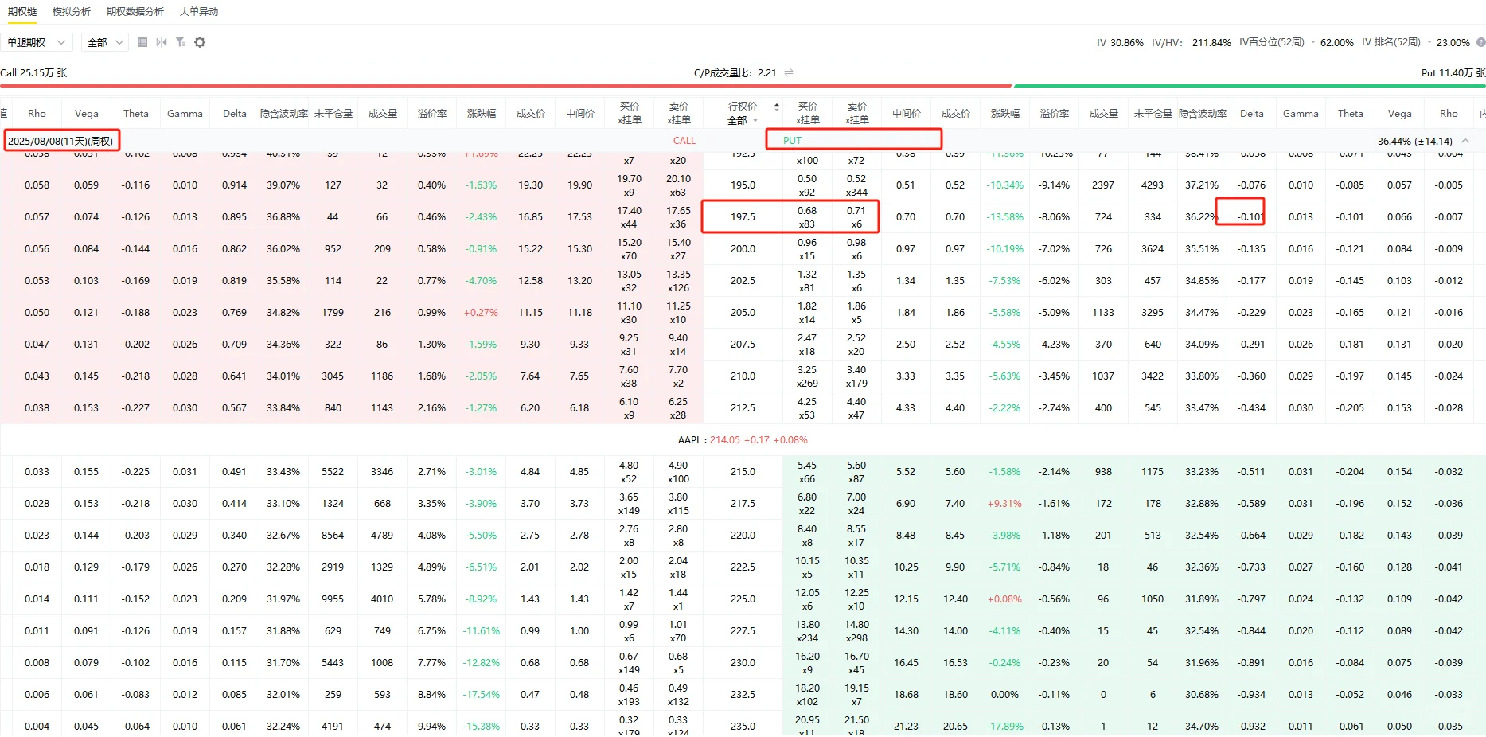Screen dimensions: 1486x737
Task: Select the 207.5 strike price cell
Action: (x=743, y=345)
